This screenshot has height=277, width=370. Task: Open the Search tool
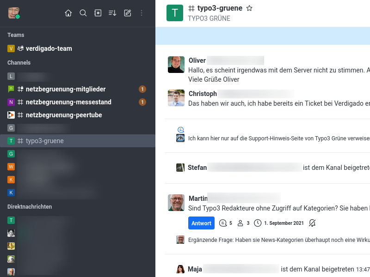coord(83,13)
